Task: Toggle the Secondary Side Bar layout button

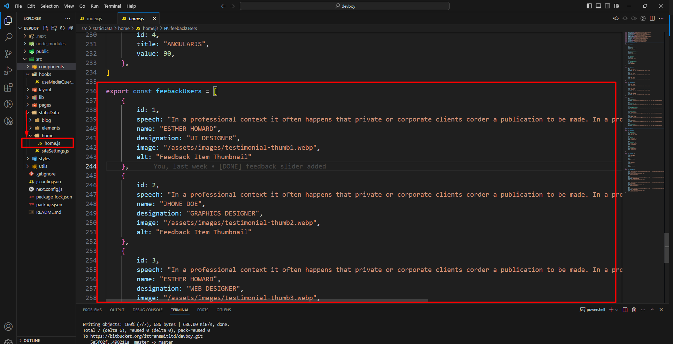Action: [607, 6]
